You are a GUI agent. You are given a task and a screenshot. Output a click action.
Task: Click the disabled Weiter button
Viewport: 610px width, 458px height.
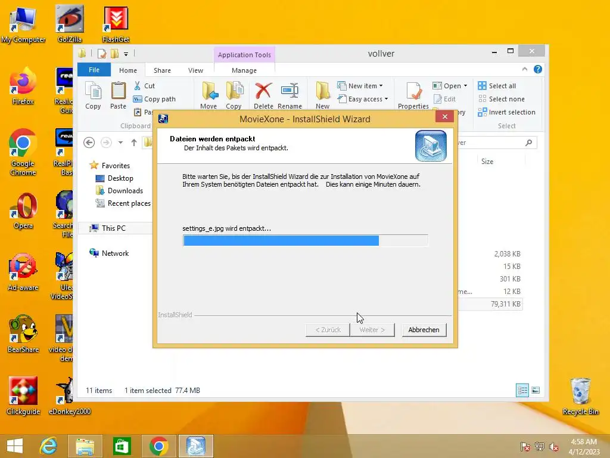[x=372, y=329]
